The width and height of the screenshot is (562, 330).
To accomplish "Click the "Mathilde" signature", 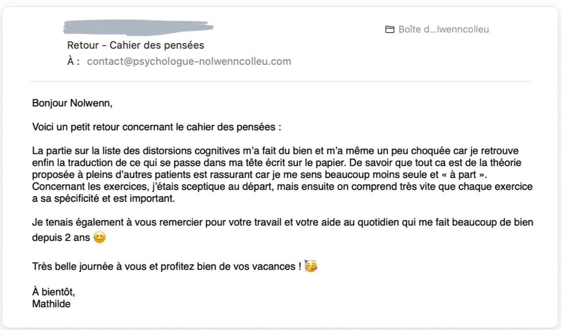I will [51, 303].
